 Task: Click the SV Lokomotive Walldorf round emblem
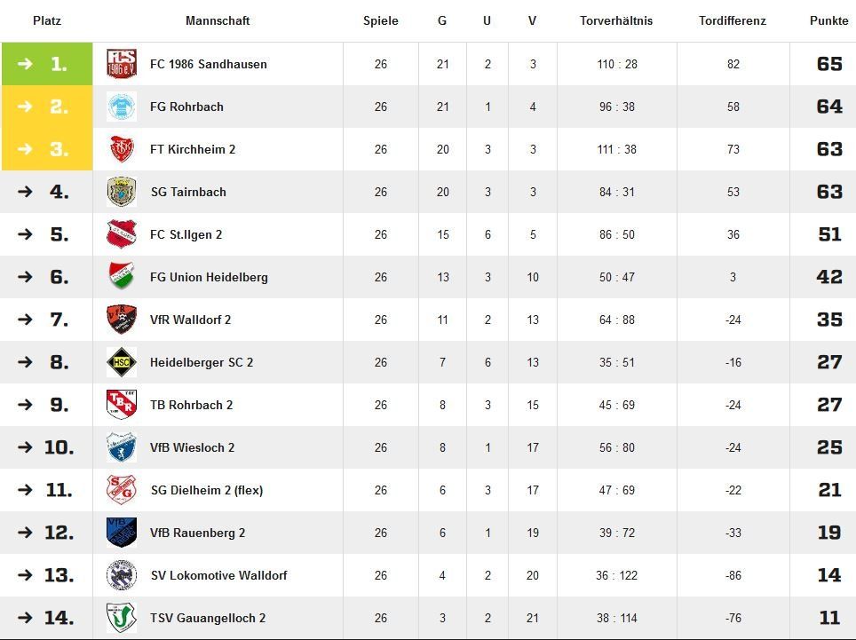[121, 575]
